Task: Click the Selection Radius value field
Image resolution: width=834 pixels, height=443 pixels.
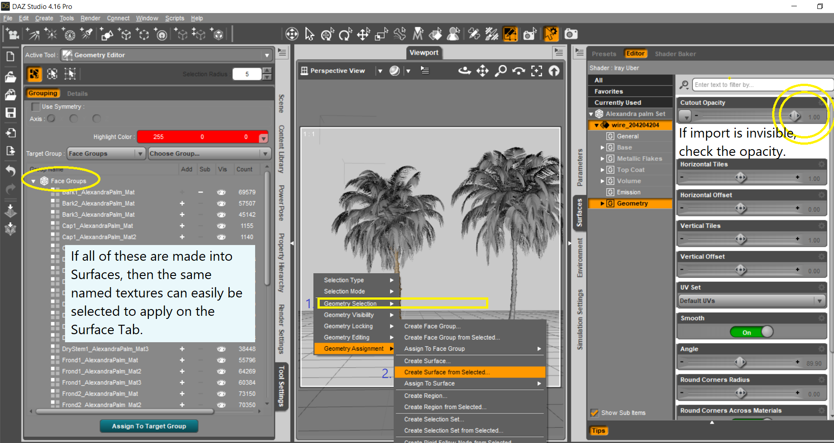Action: click(x=247, y=74)
